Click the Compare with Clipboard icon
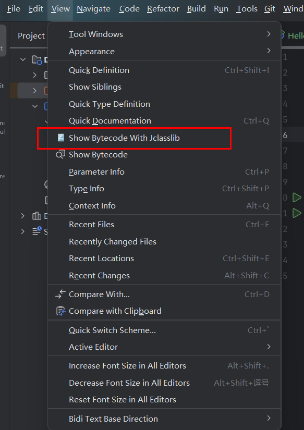 coord(60,311)
